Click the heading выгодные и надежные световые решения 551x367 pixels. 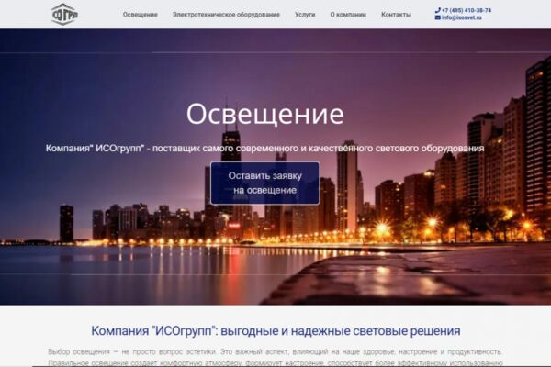coord(275,331)
